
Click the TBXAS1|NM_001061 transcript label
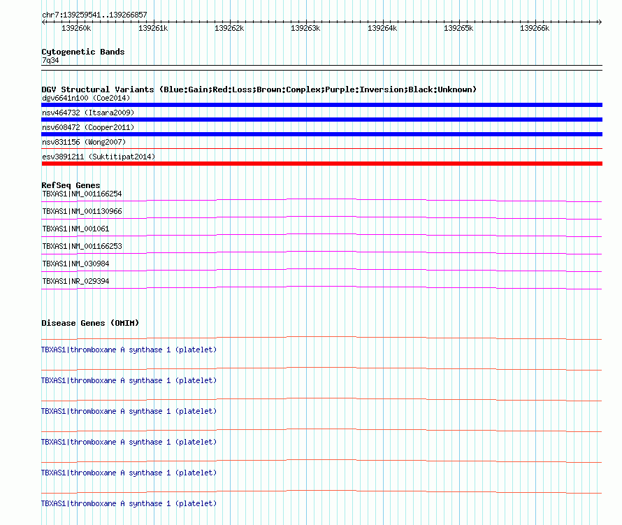75,229
